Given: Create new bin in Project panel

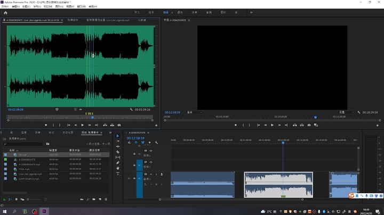Looking at the screenshot, I should pyautogui.click(x=94, y=200).
